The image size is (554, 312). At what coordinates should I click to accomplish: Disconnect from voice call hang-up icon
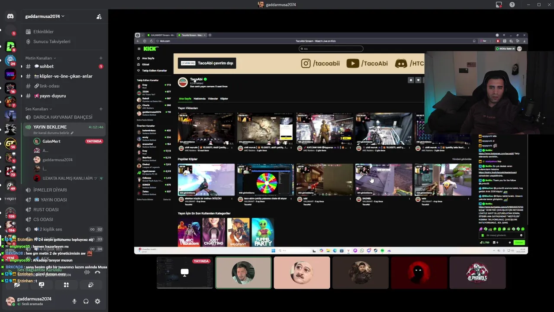click(x=97, y=272)
